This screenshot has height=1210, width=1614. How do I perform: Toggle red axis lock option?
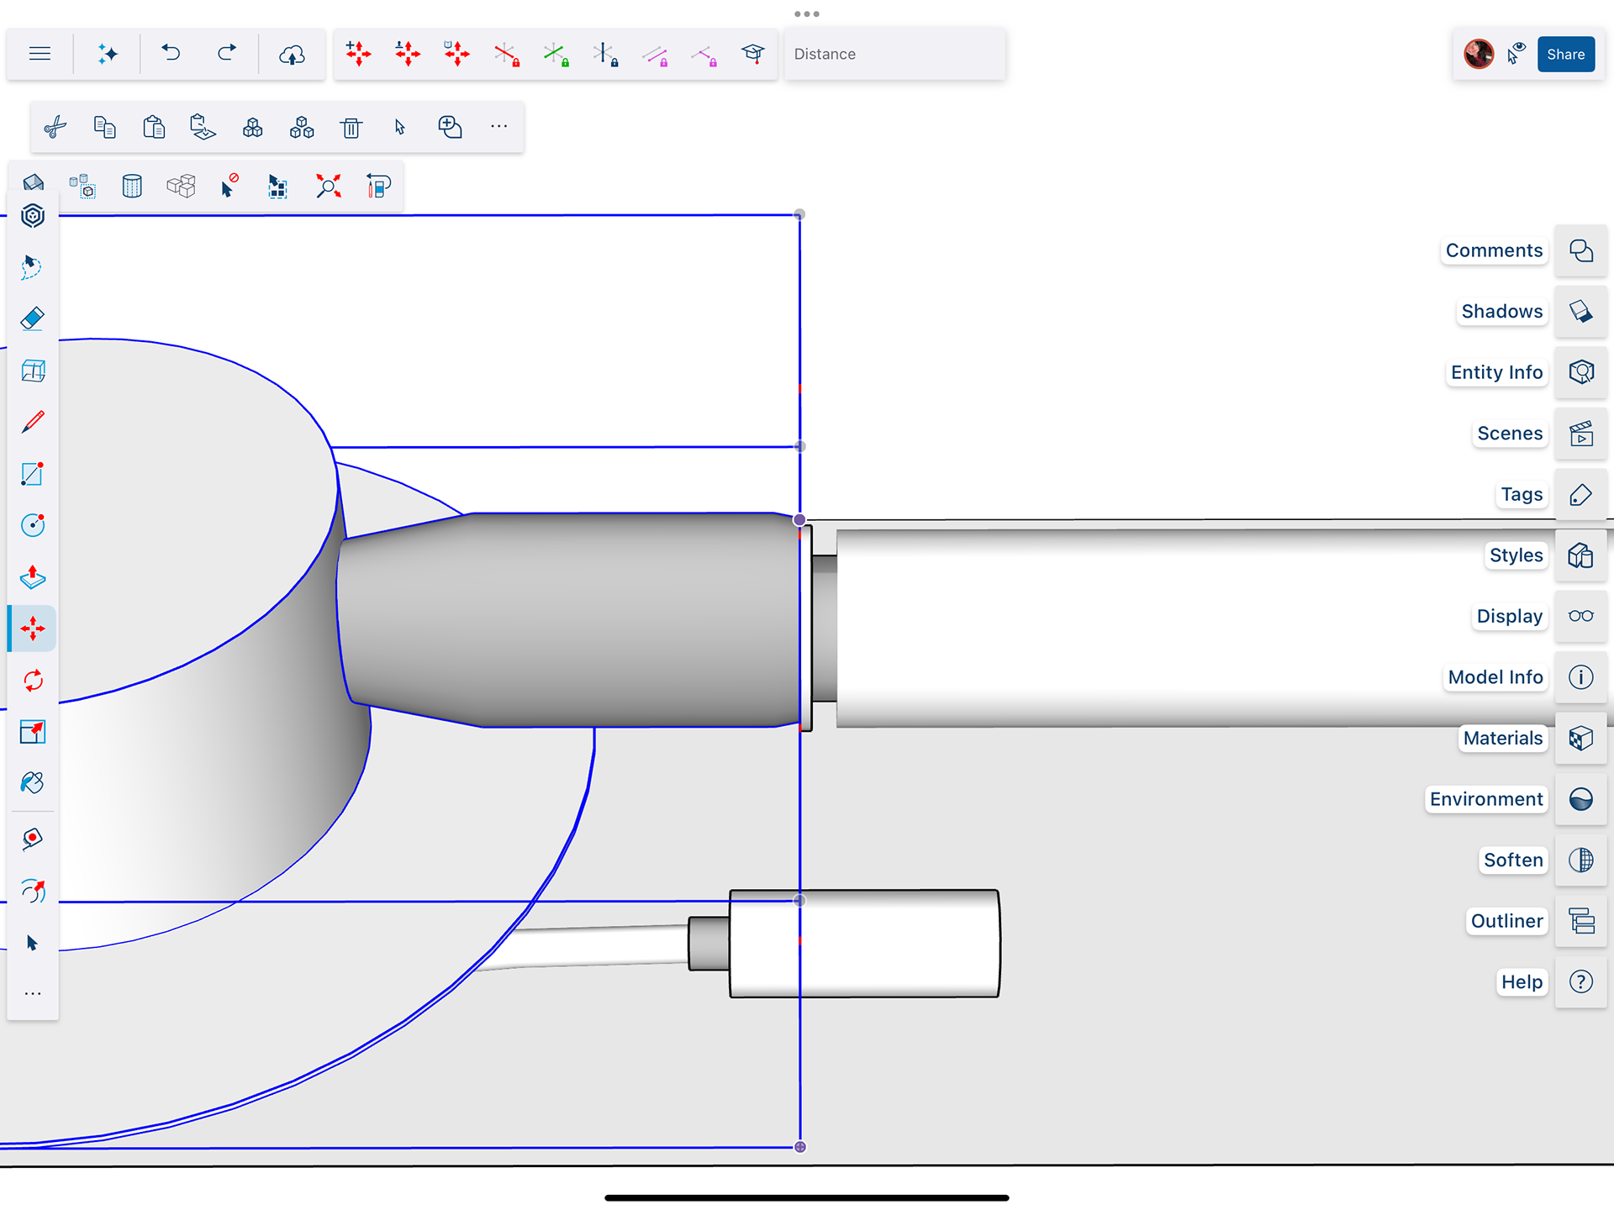[x=507, y=55]
